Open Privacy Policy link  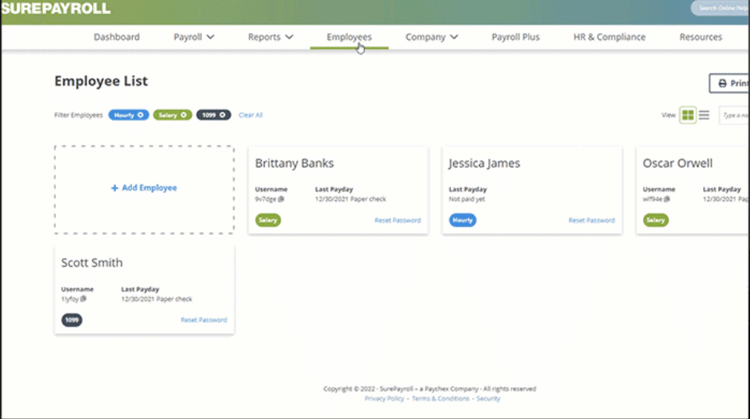[x=384, y=399]
